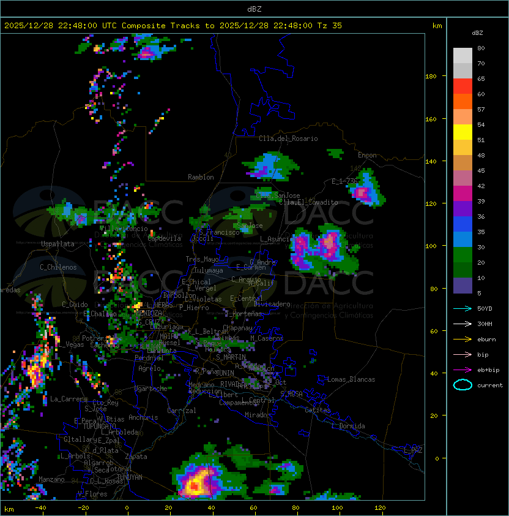Click the '120' km bottom axis label
This screenshot has height=516, width=509.
point(380,508)
